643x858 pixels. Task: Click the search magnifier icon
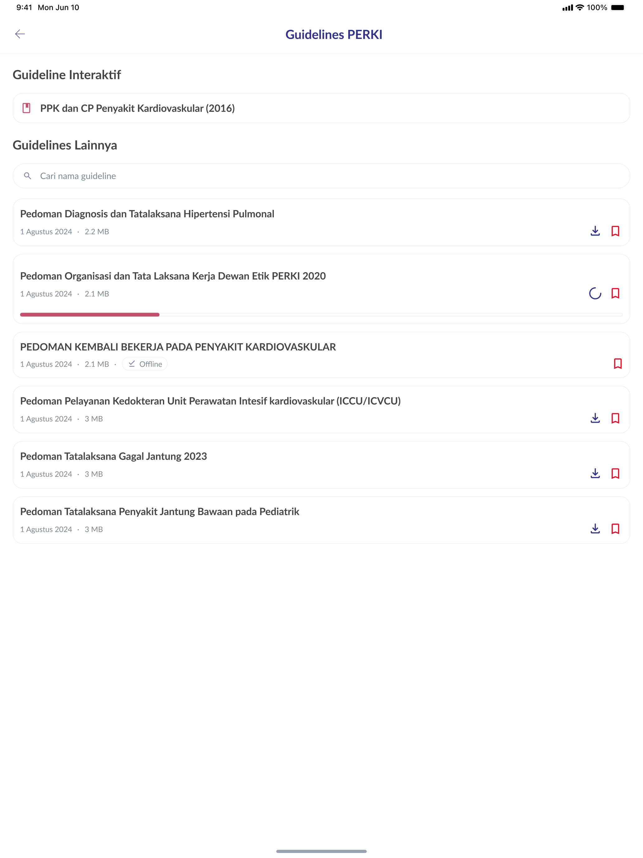(x=27, y=176)
